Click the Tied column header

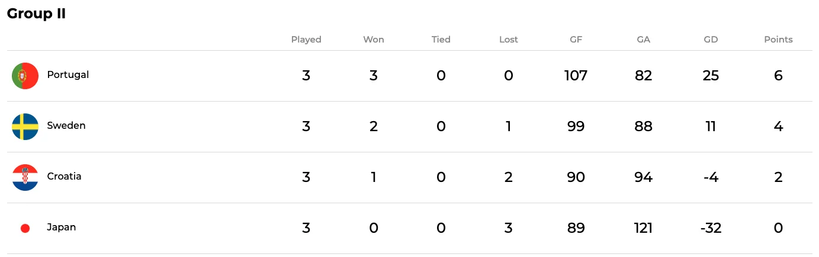pyautogui.click(x=441, y=40)
